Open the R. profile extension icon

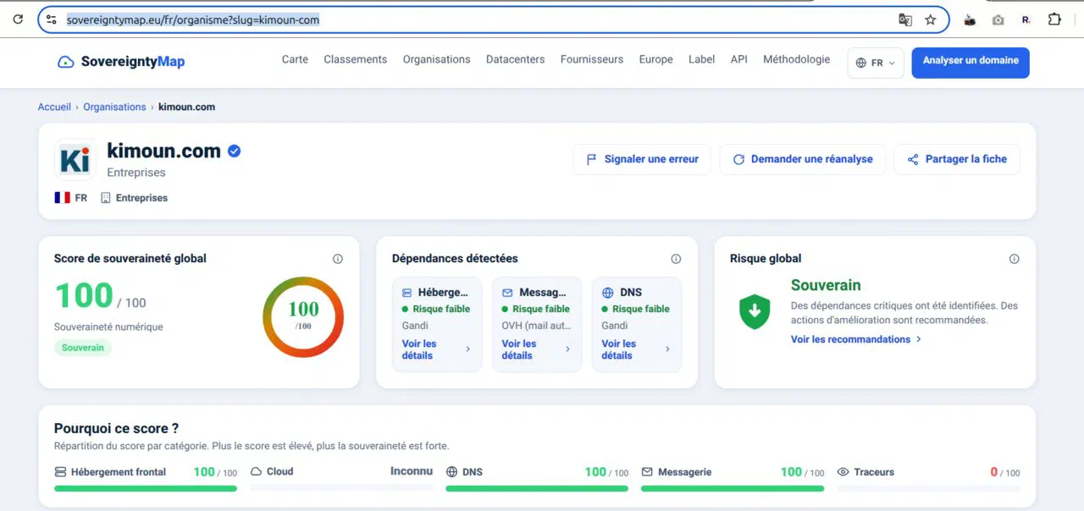coord(1026,19)
